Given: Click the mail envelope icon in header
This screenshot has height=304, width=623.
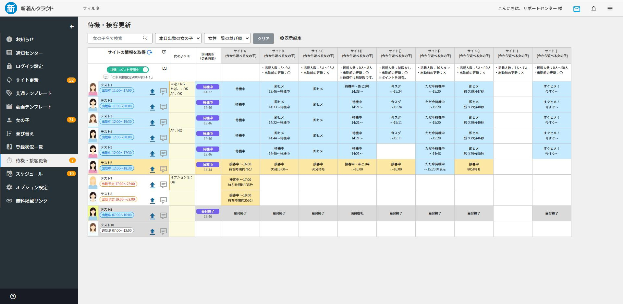Looking at the screenshot, I should (x=577, y=9).
